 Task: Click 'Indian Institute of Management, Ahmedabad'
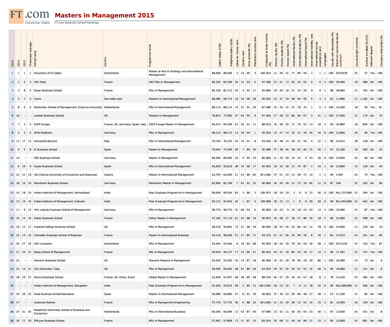(x=62, y=193)
